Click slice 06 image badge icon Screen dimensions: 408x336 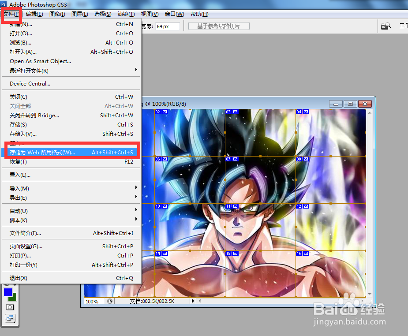point(165,159)
